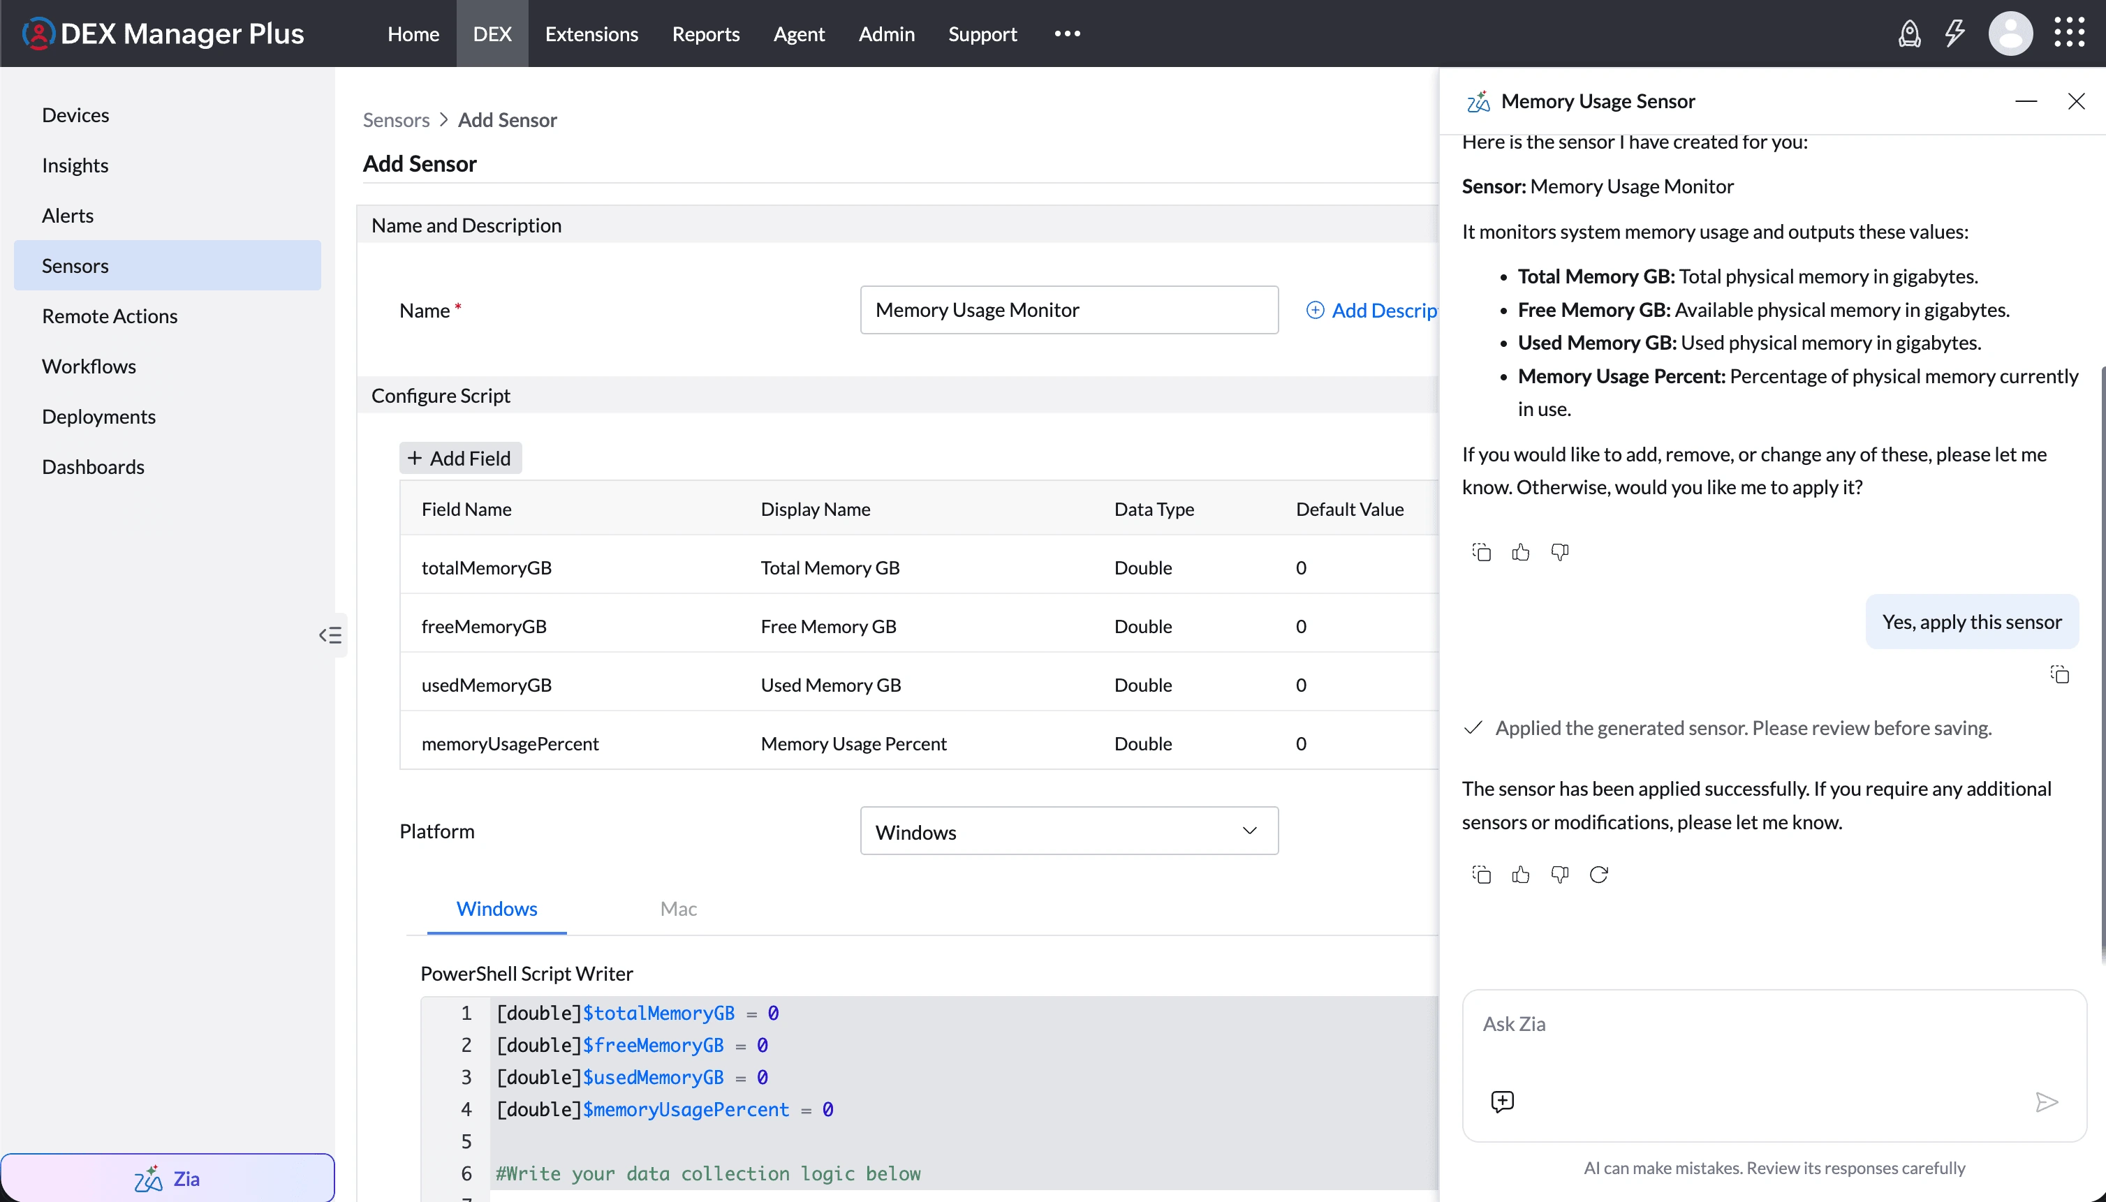The height and width of the screenshot is (1202, 2106).
Task: Click the Total Memory GB display name
Action: click(830, 568)
